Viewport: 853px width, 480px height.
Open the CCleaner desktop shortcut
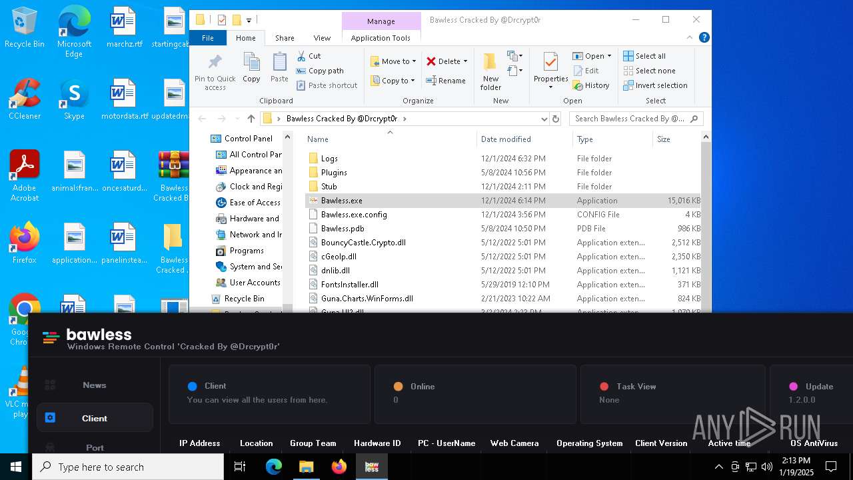(25, 100)
